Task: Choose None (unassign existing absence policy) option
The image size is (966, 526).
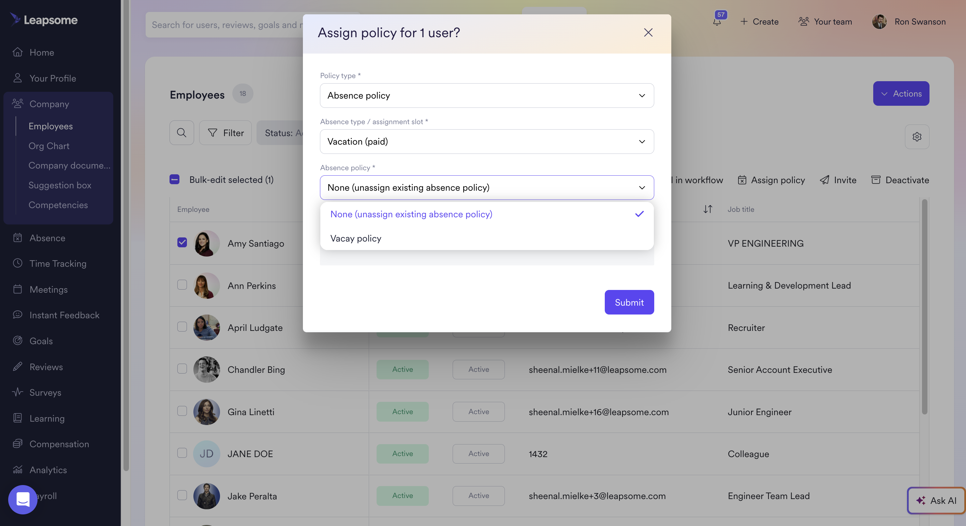Action: click(487, 214)
